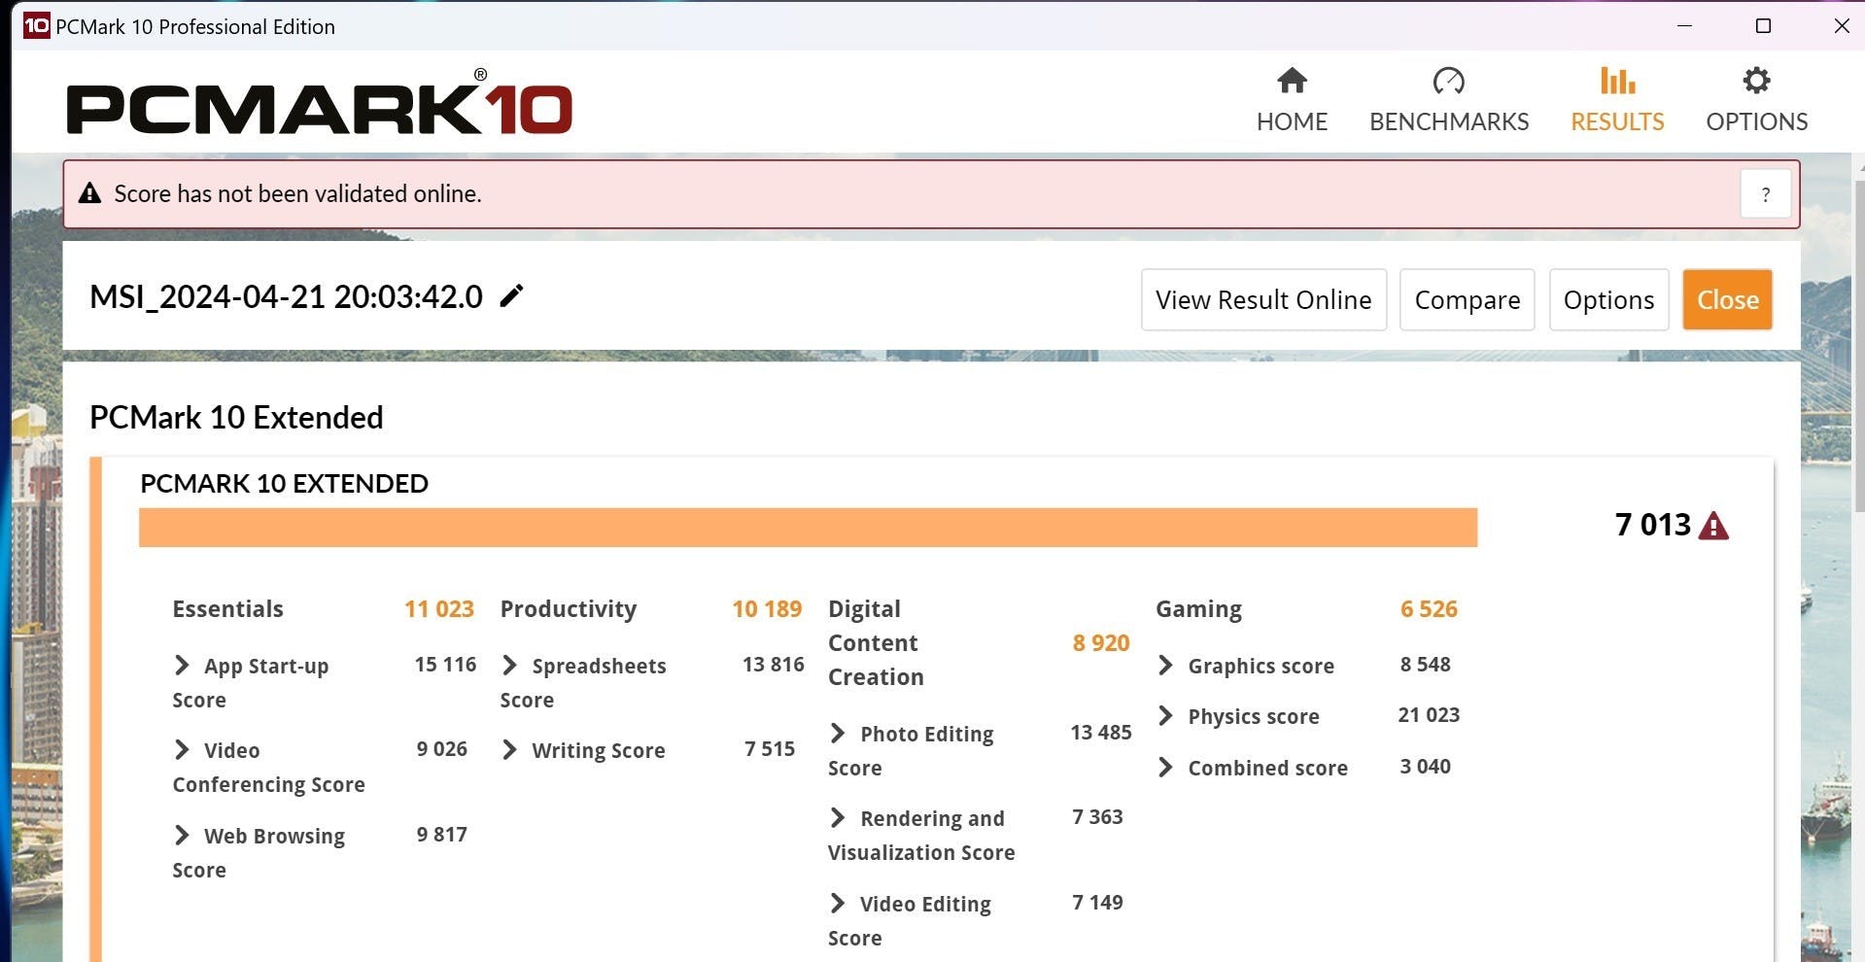Click View Result Online button
Image resolution: width=1865 pixels, height=962 pixels.
click(x=1263, y=299)
